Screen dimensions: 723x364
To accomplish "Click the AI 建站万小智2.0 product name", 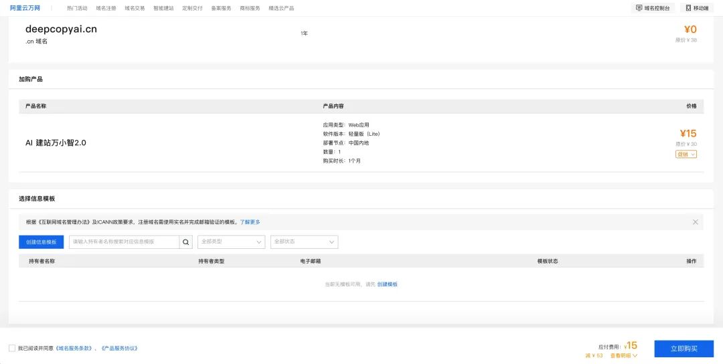I will 56,143.
